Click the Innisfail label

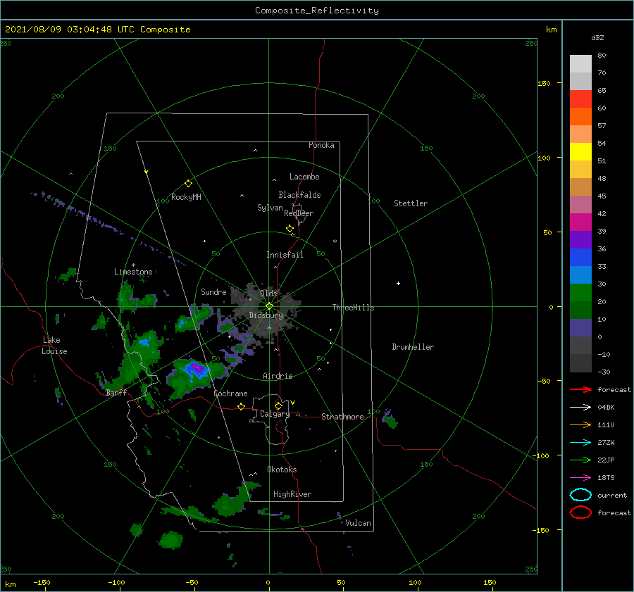point(285,255)
